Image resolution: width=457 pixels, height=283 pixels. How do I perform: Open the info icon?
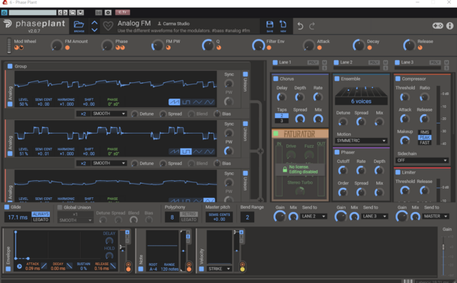(450, 26)
